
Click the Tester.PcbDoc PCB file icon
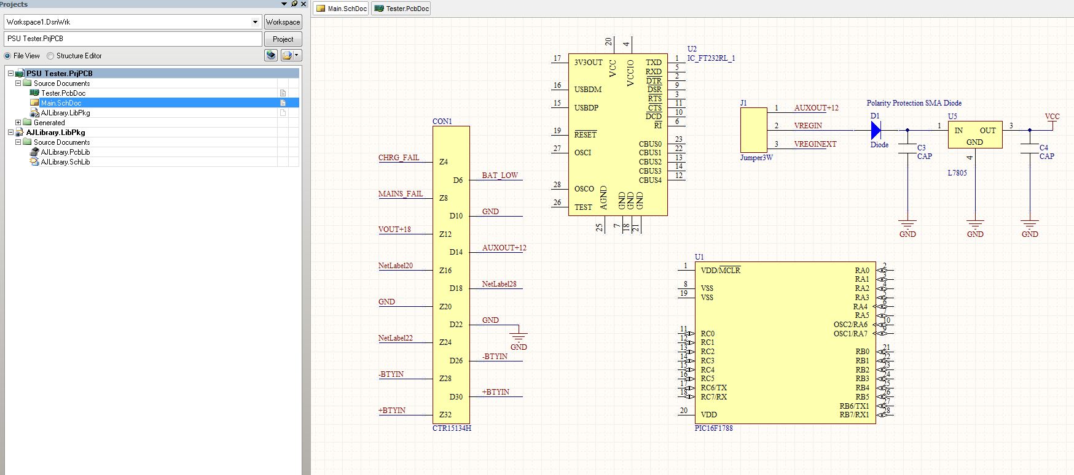[x=34, y=93]
